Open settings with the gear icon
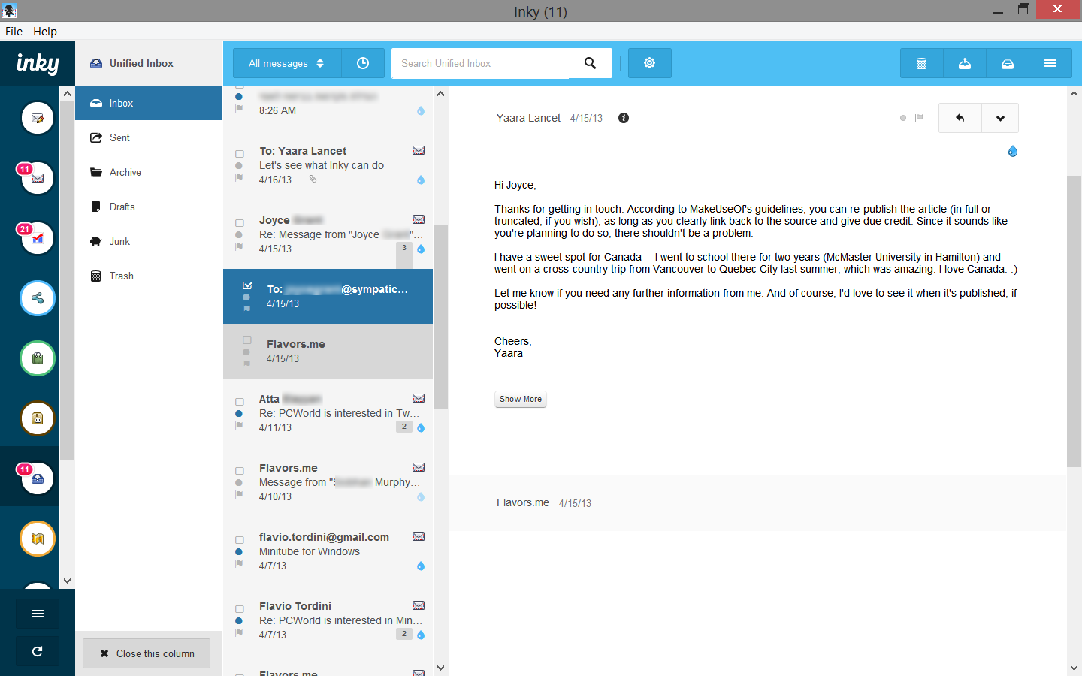Image resolution: width=1082 pixels, height=676 pixels. click(650, 63)
